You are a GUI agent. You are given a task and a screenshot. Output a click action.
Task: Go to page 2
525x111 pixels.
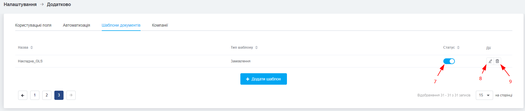point(47,95)
